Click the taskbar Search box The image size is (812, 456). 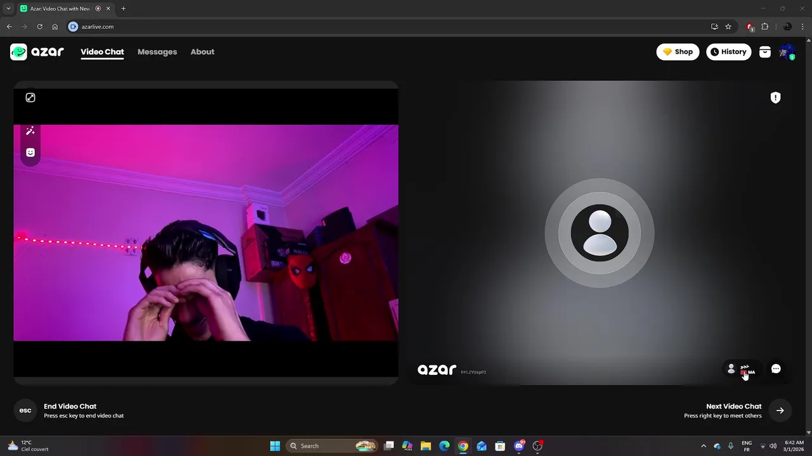click(331, 446)
